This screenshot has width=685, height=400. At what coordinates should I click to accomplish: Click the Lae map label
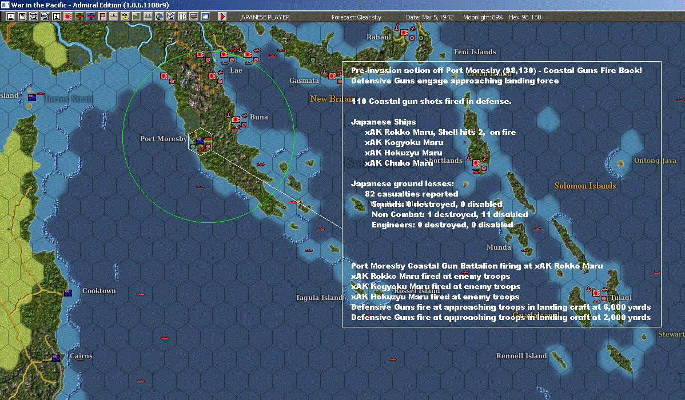(x=236, y=70)
